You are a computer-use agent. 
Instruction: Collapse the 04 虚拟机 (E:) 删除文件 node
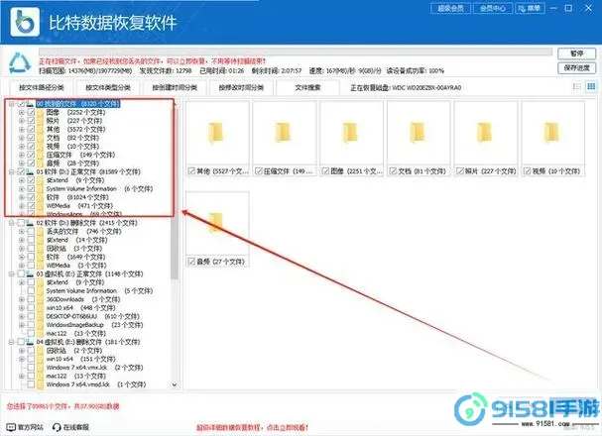click(x=12, y=342)
